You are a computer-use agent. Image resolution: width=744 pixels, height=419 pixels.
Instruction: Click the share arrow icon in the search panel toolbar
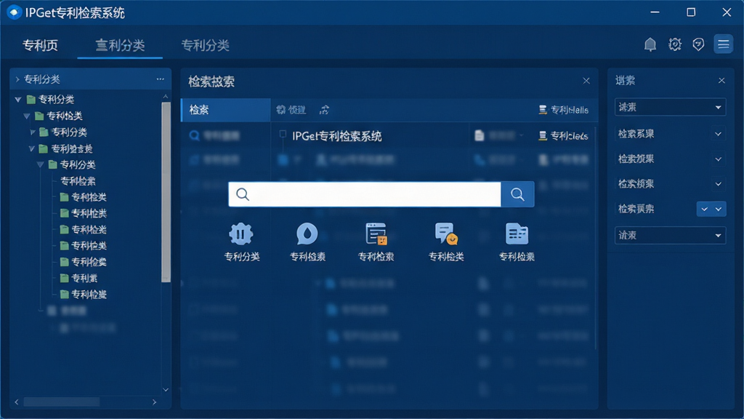325,111
